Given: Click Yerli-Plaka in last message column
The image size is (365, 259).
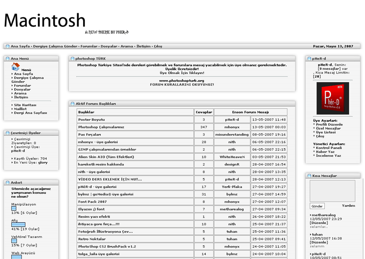Looking at the screenshot, I should point(232,187).
